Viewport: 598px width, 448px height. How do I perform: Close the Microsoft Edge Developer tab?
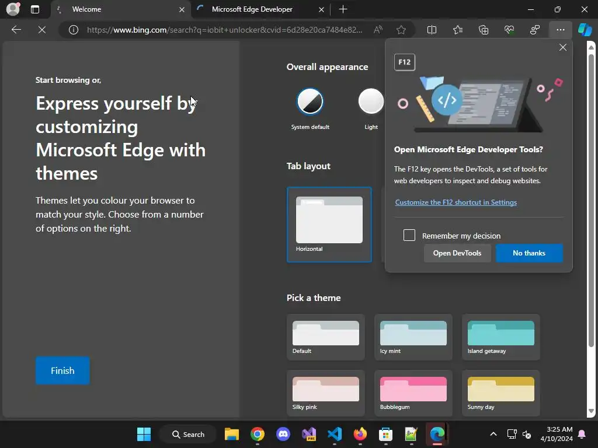pos(322,9)
